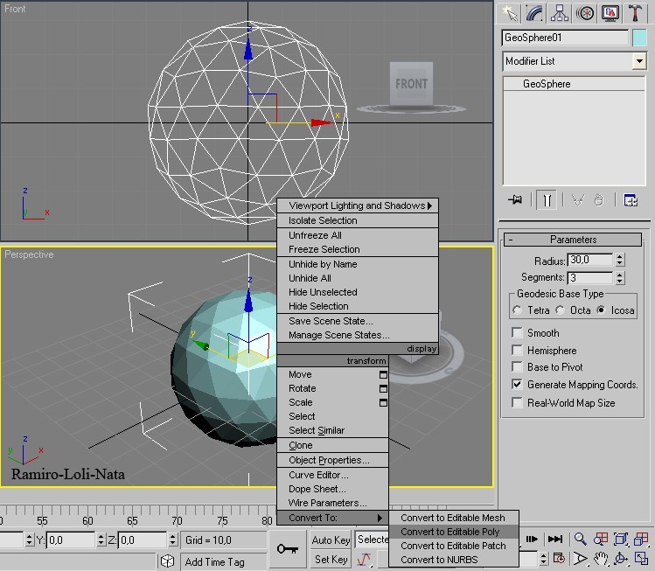Open the Modifier List dropdown

tap(639, 61)
